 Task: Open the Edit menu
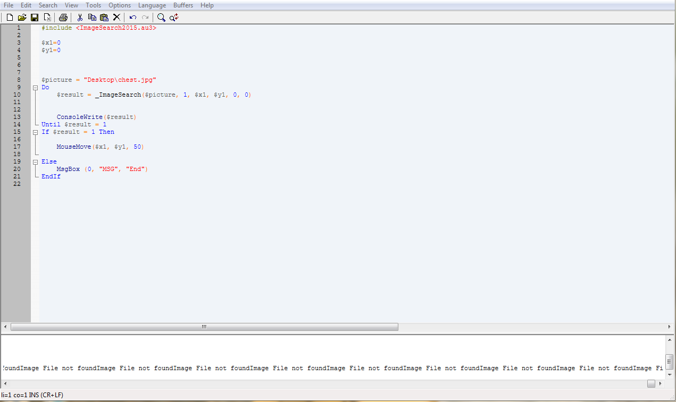pyautogui.click(x=26, y=5)
